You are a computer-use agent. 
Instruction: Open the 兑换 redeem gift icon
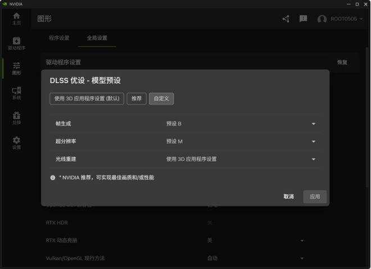click(16, 118)
